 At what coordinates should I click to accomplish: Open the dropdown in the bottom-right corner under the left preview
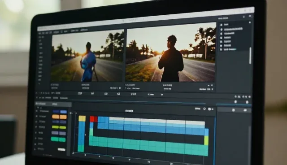click(120, 88)
